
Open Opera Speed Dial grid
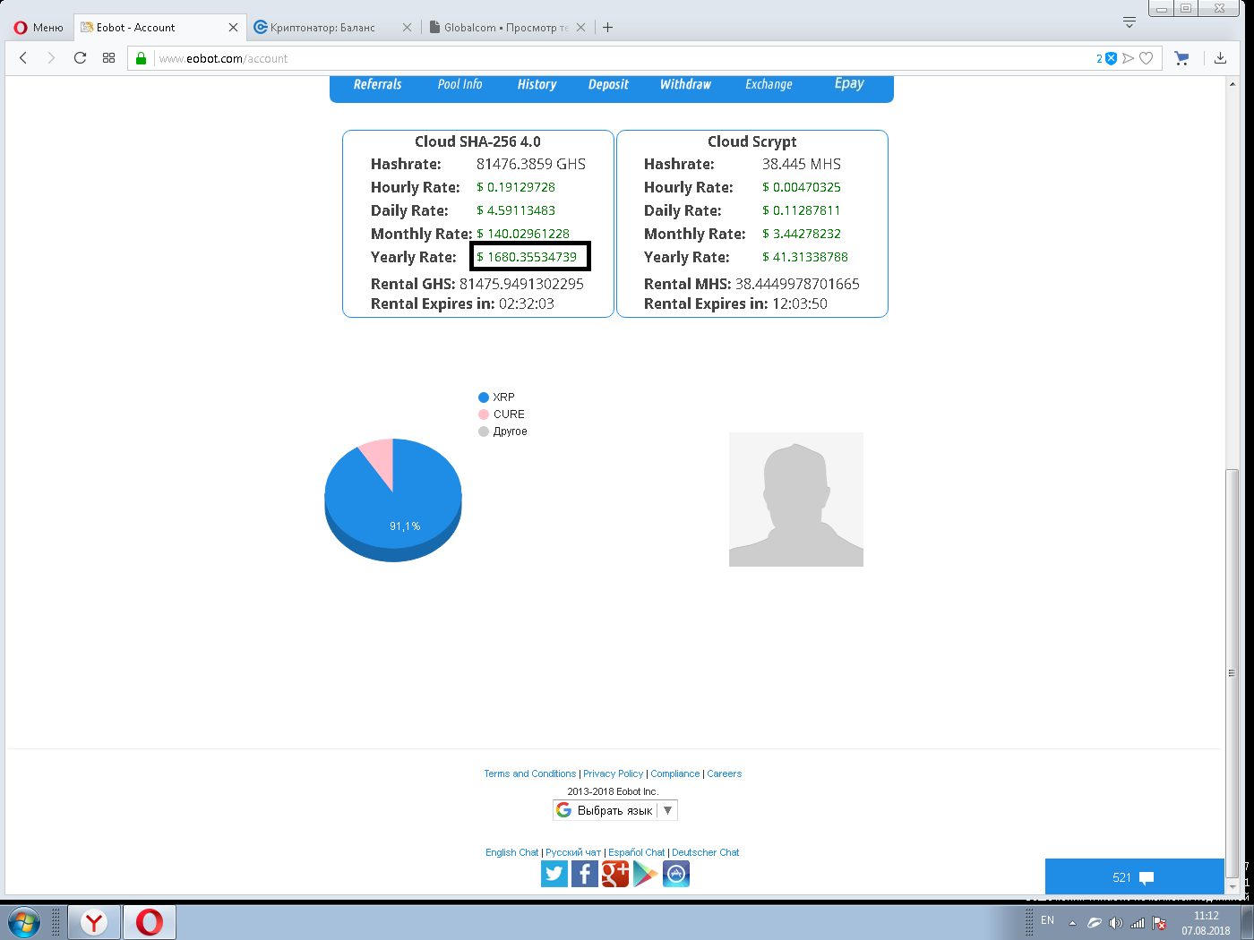pos(108,58)
